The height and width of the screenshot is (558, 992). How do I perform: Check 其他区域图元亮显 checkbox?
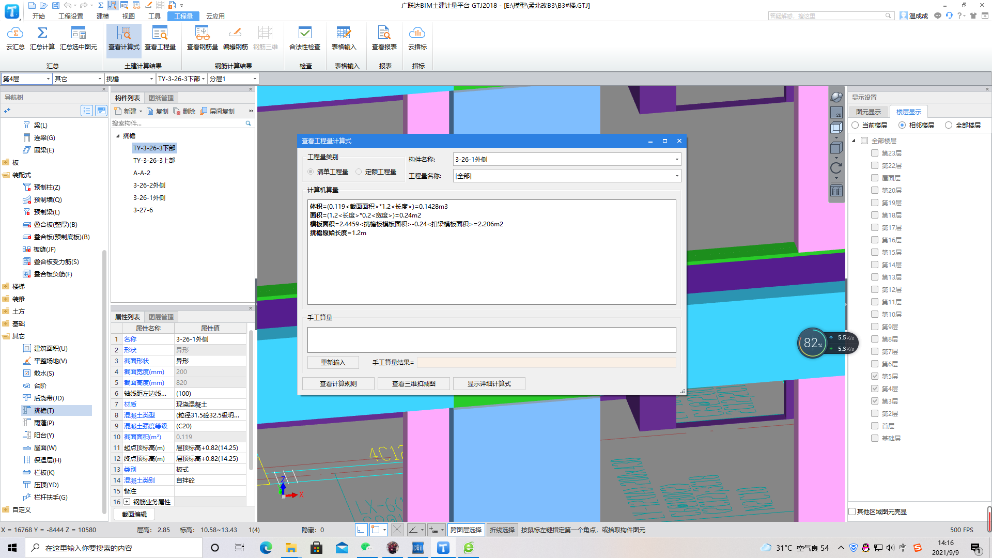853,512
